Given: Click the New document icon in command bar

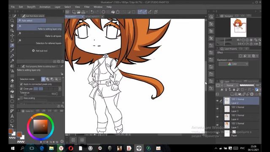Looking at the screenshot, I should [74, 12].
